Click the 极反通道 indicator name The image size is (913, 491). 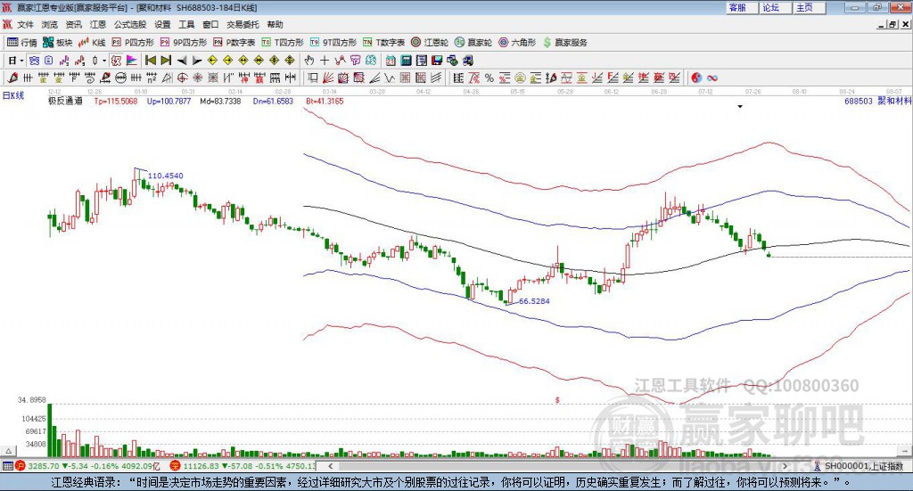pos(65,102)
